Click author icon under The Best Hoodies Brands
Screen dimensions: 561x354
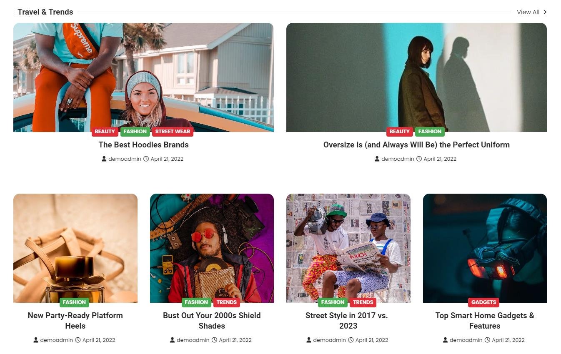click(104, 159)
